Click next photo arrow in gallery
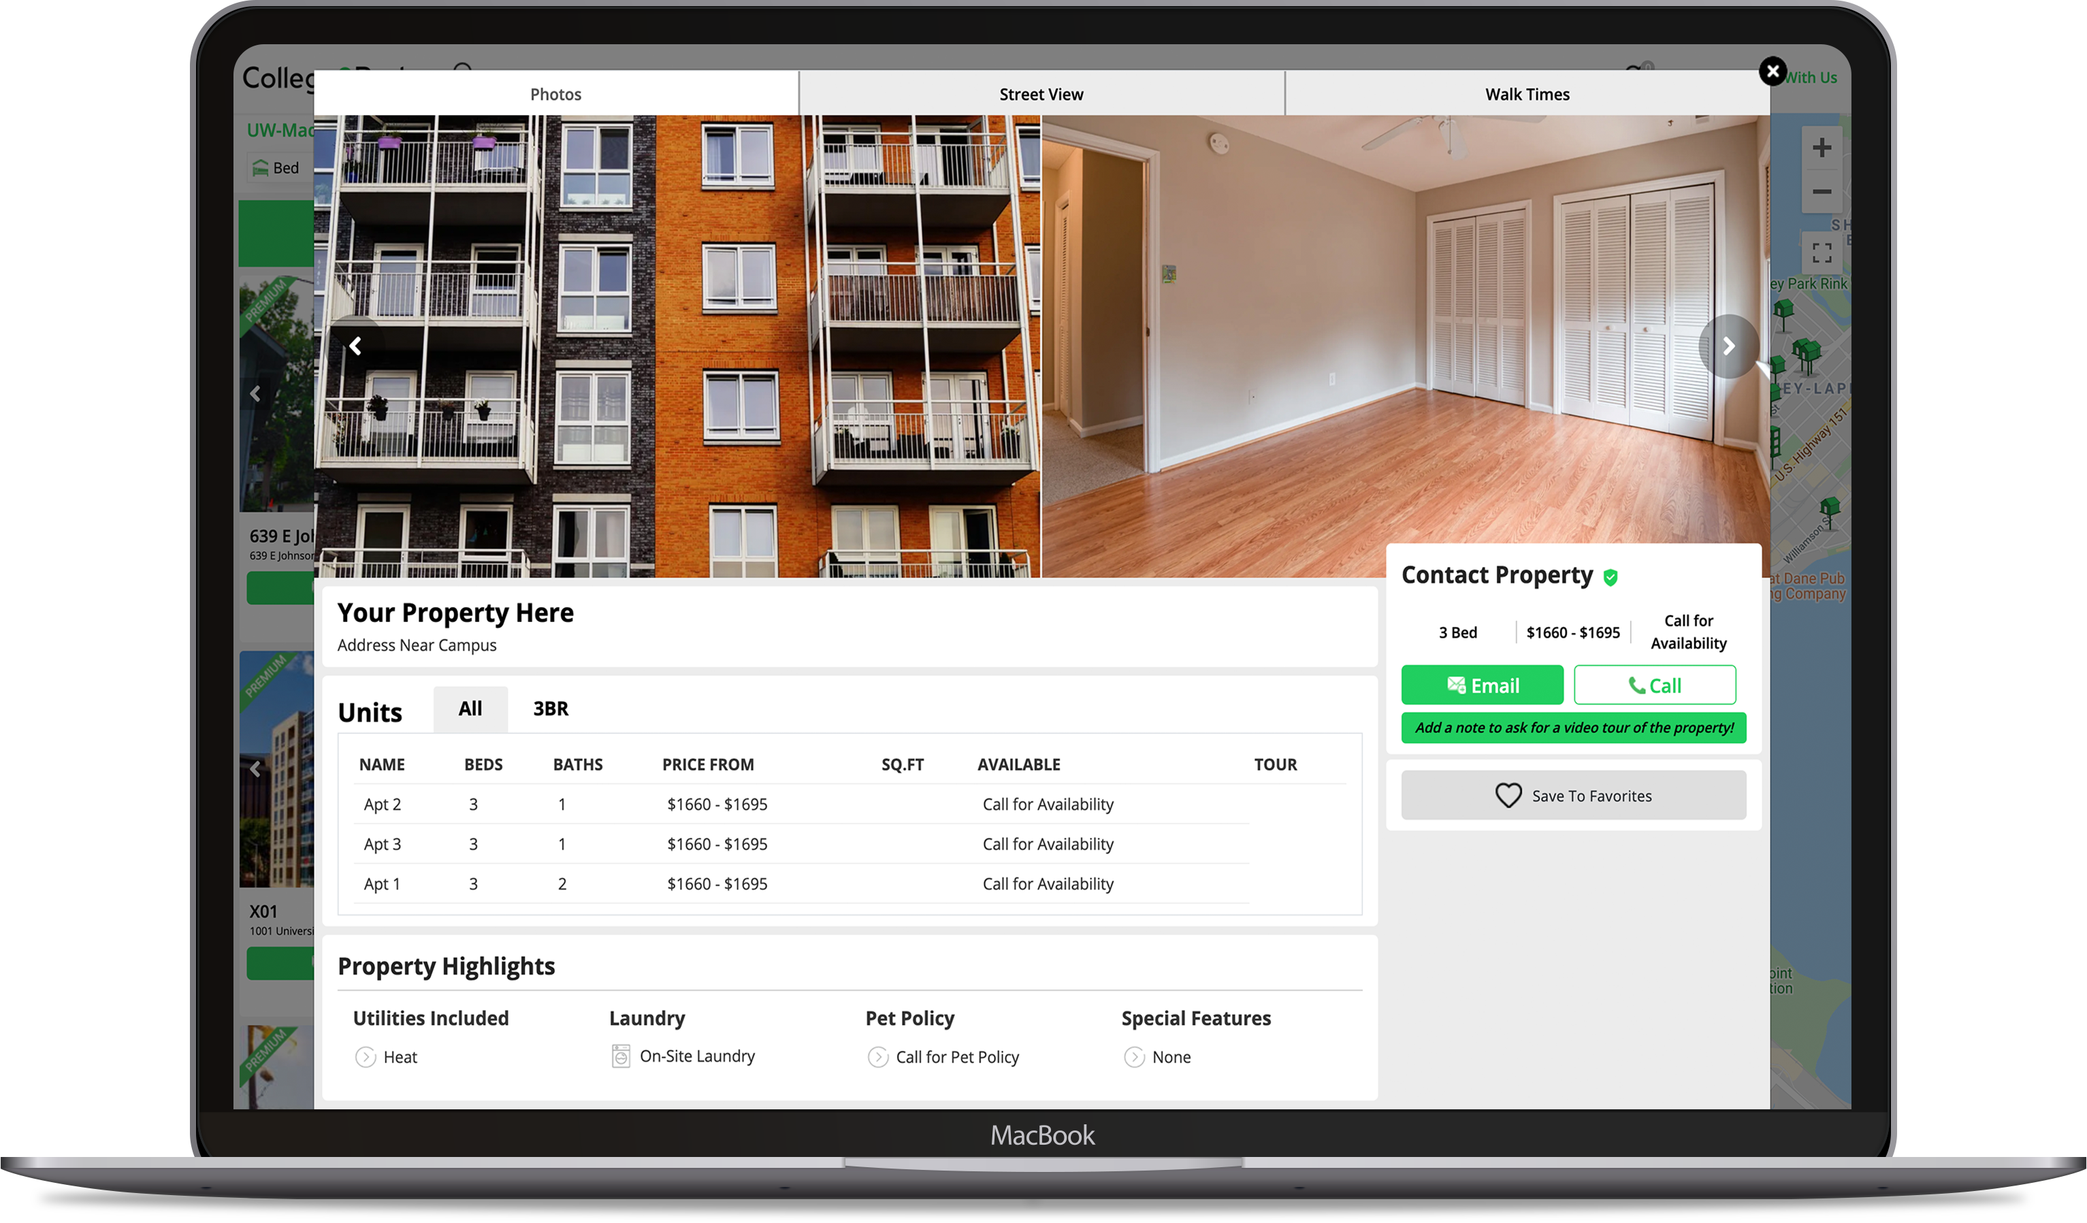 click(1728, 346)
